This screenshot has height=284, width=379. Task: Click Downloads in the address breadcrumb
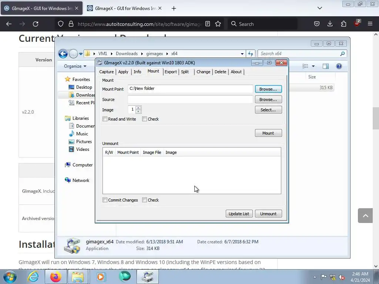(x=127, y=54)
